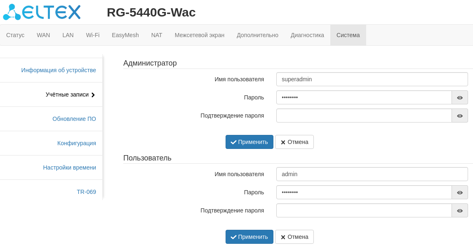Reveal the Administrator password confirmation
Screen dimensions: 473x250
[460, 116]
